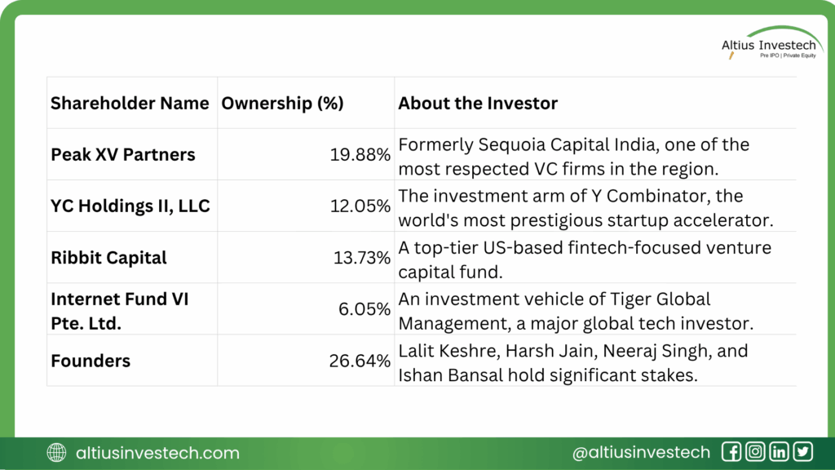Viewport: 835px width, 470px height.
Task: Click the Ownership (%) column header
Action: point(282,104)
